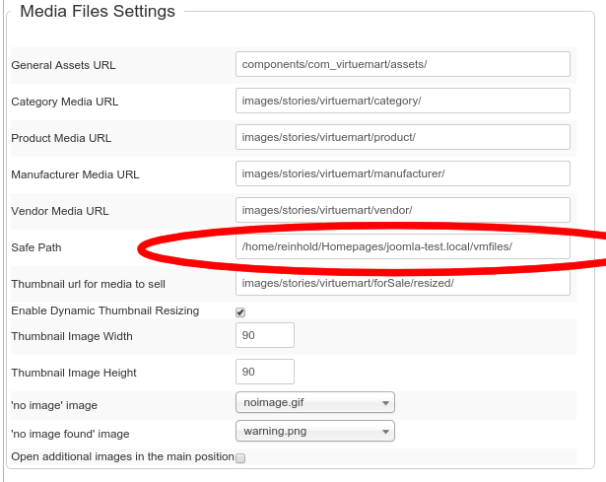Click the Vendor Media URL label
The height and width of the screenshot is (482, 606).
point(59,211)
